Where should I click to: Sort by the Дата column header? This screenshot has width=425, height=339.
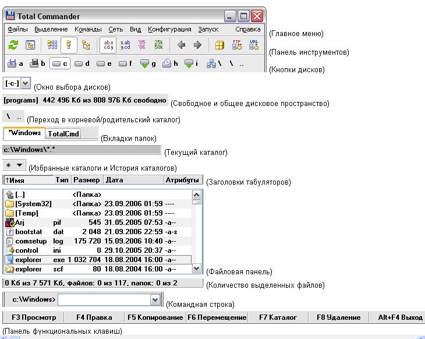click(x=134, y=180)
